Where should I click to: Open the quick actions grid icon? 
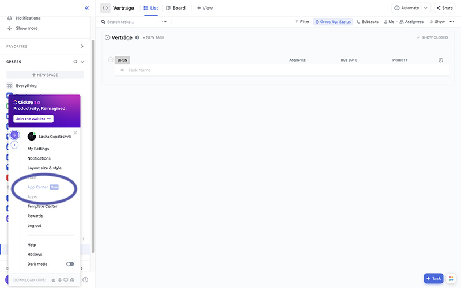(x=451, y=278)
